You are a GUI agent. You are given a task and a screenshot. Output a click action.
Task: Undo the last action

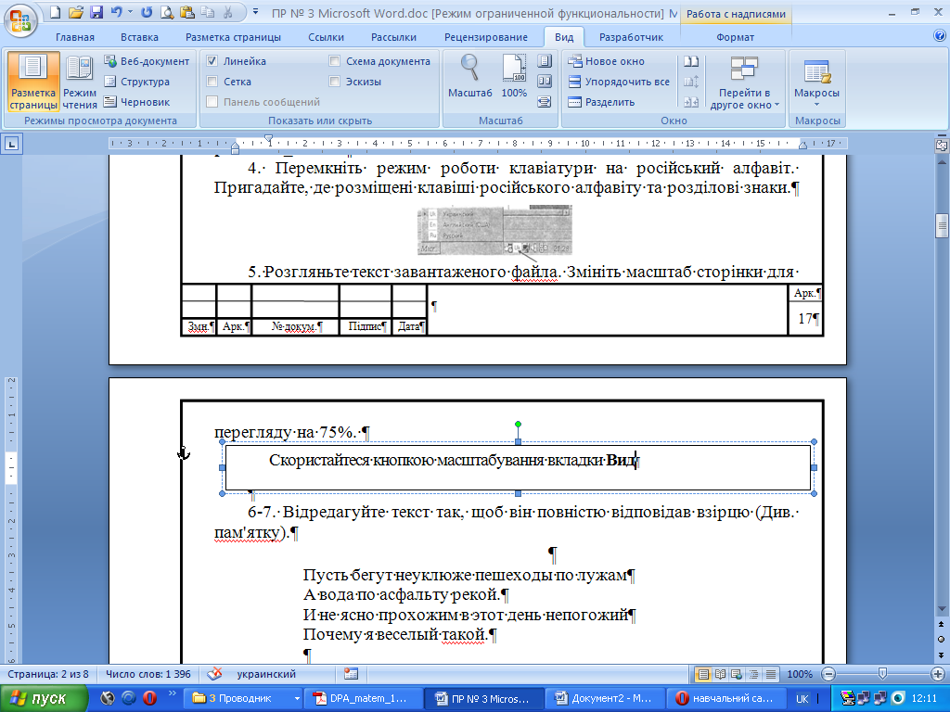116,11
